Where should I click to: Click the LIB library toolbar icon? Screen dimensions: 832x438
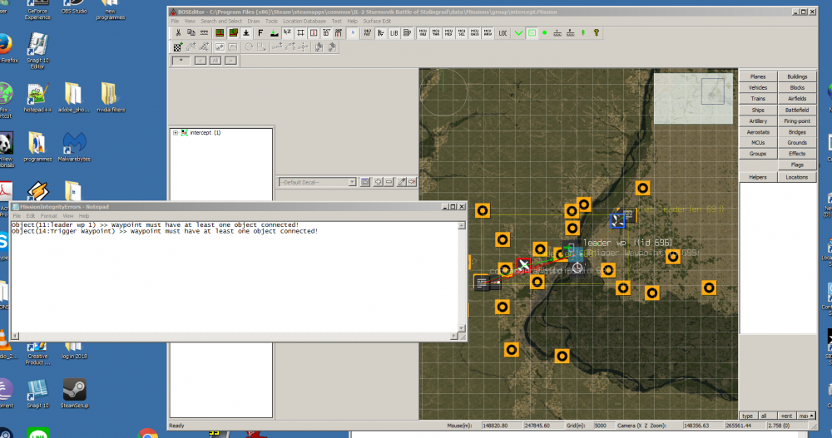pos(394,32)
